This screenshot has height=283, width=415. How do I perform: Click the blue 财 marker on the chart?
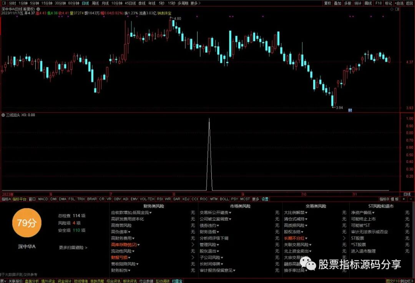(x=350, y=110)
